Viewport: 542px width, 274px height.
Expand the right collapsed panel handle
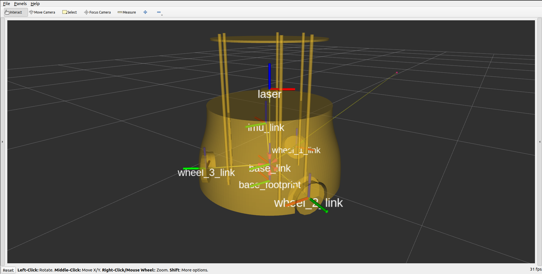tap(540, 142)
